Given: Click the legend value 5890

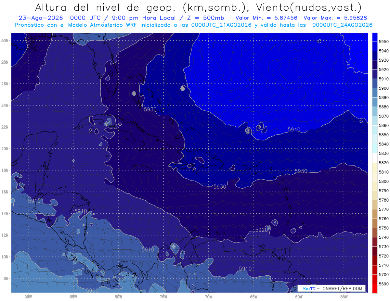Looking at the screenshot, I should [383, 97].
